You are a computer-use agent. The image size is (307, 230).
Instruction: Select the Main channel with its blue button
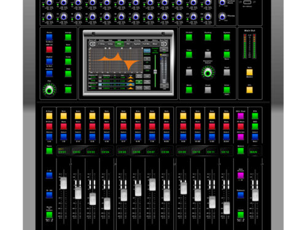[x=255, y=137]
